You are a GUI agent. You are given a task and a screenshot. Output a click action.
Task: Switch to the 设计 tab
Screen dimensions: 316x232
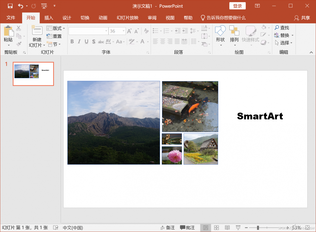click(x=67, y=18)
